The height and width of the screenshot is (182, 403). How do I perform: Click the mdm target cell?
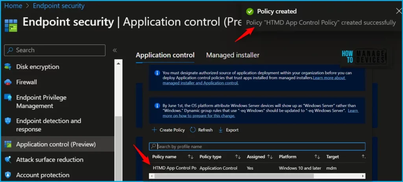point(331,168)
